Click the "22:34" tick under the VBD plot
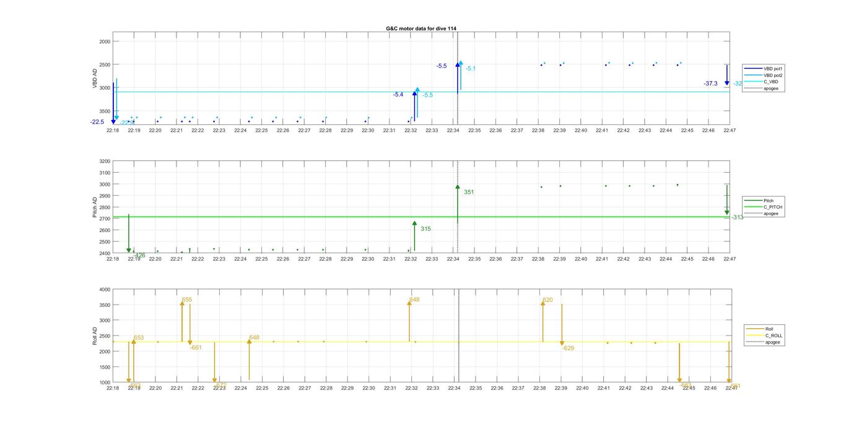The width and height of the screenshot is (867, 429). click(x=453, y=131)
